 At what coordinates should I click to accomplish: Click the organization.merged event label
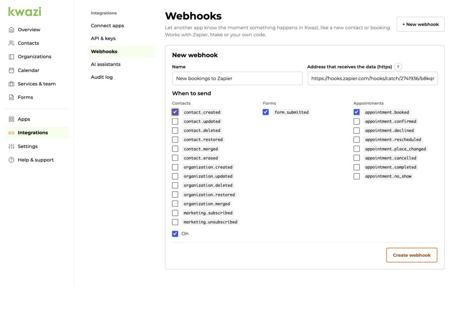point(207,204)
